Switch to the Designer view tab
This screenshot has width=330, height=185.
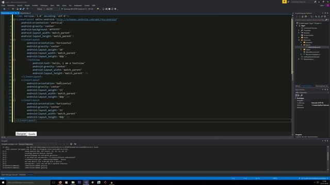coord(21,134)
